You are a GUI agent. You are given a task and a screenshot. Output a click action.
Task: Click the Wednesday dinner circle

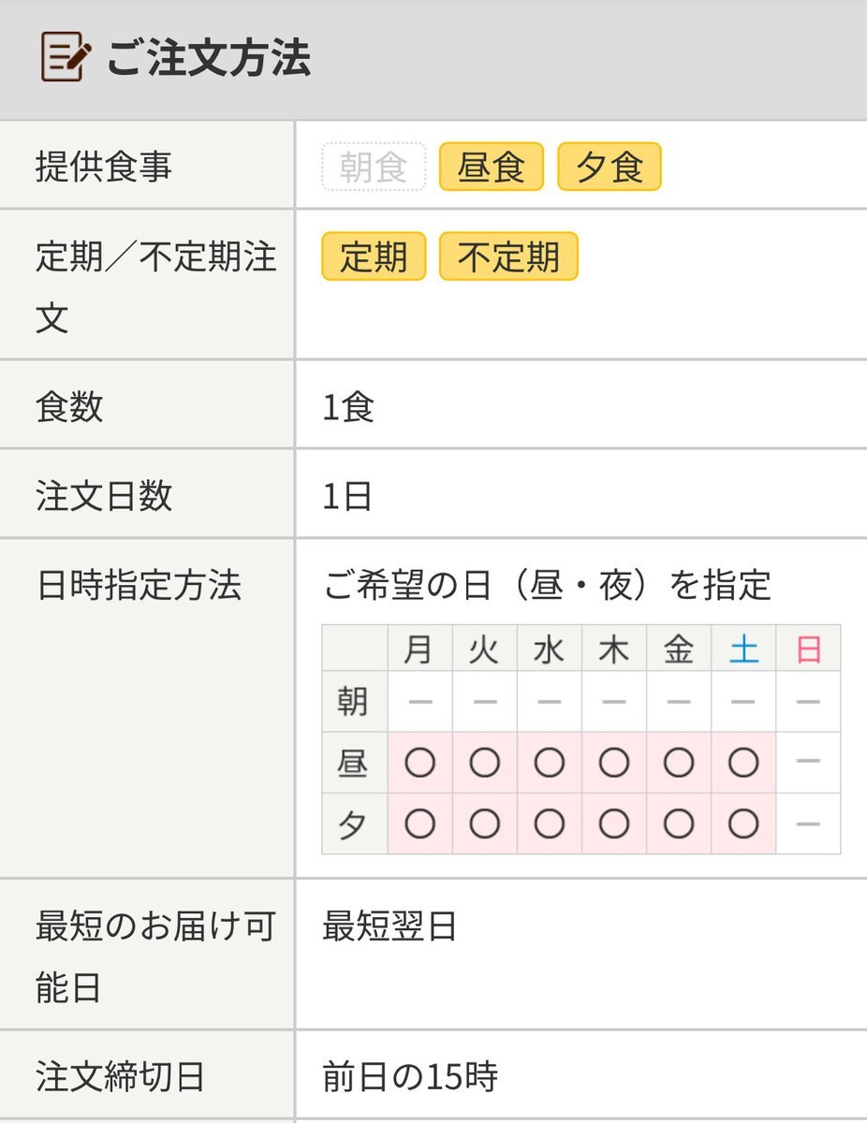(x=549, y=824)
